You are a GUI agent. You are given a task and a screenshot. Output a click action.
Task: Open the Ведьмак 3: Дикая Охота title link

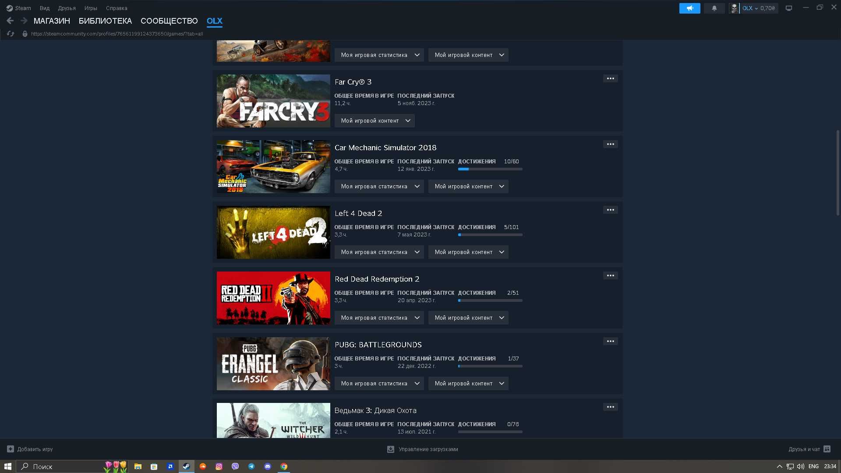375,410
